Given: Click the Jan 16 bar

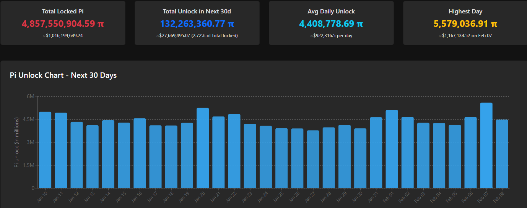Looking at the screenshot, I should [x=140, y=153].
